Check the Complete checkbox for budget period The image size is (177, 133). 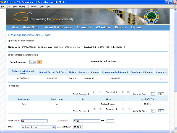click(x=162, y=79)
